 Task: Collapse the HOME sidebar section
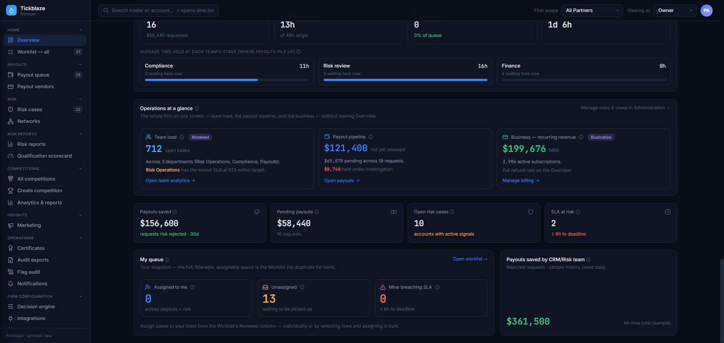coord(80,30)
